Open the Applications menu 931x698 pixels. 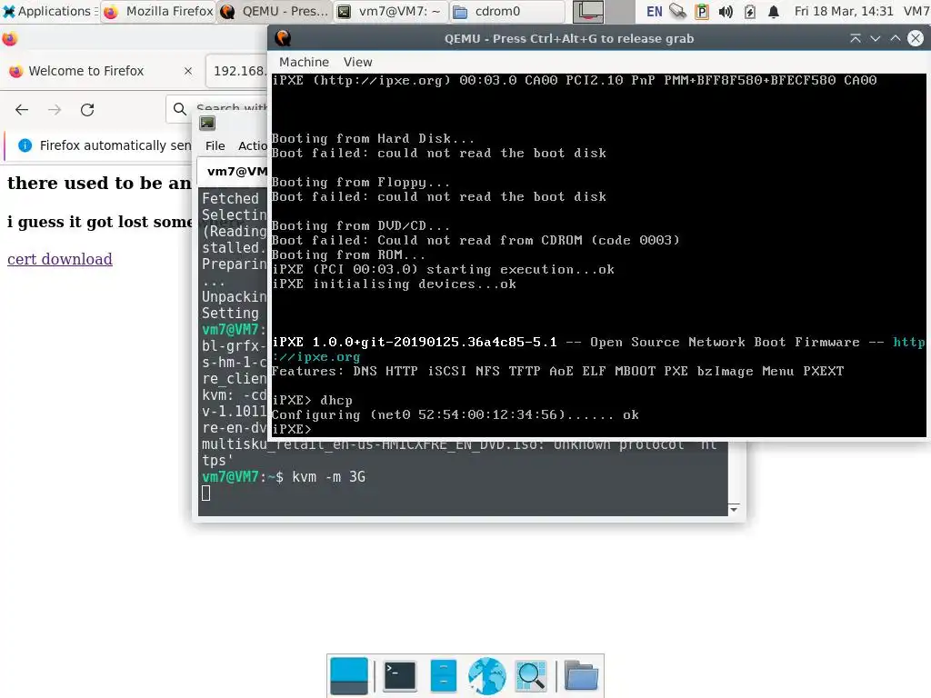click(49, 11)
